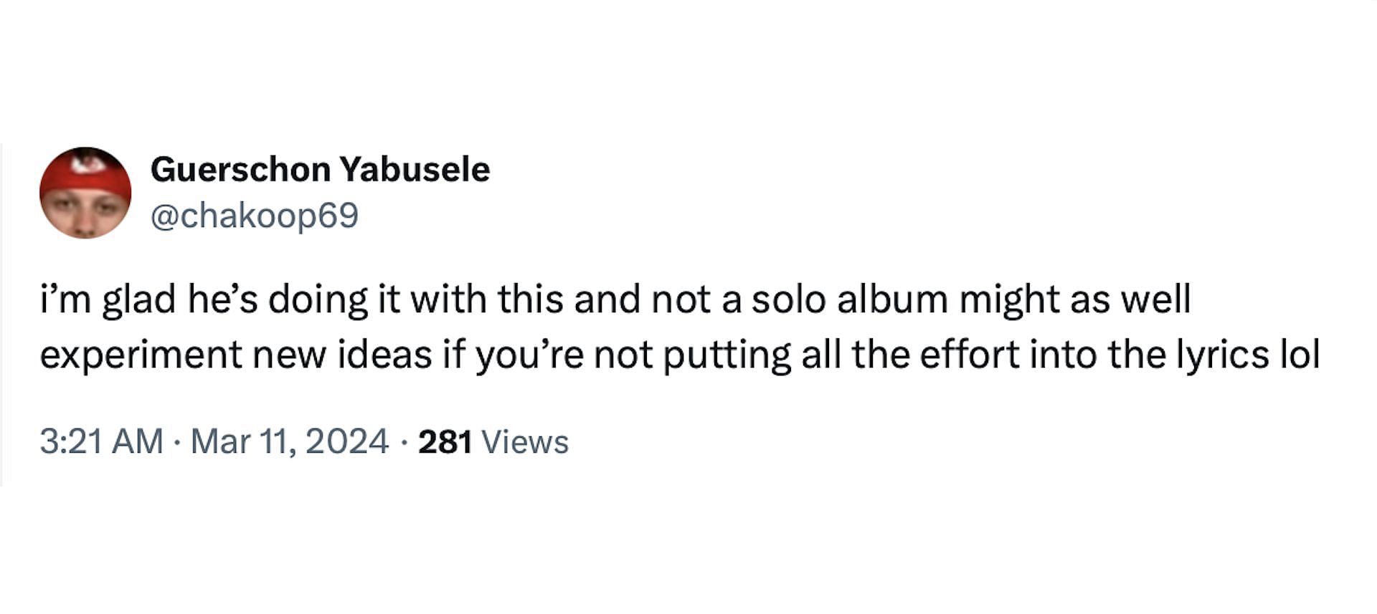Click the tweet's first text line

point(615,299)
